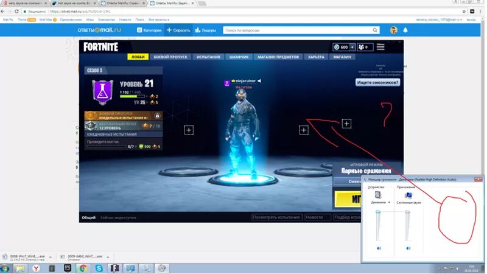Focus Поиск по вопросам search field
This screenshot has height=274, width=487.
click(x=298, y=30)
